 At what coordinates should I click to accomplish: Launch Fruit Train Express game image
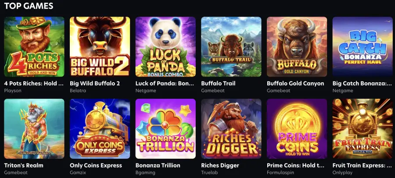pos(363,129)
